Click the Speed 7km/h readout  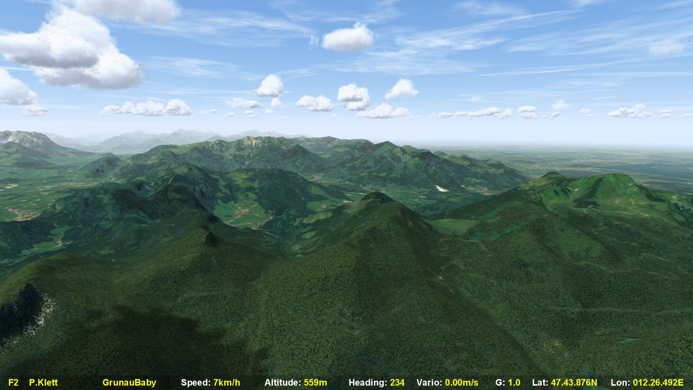[x=210, y=383]
